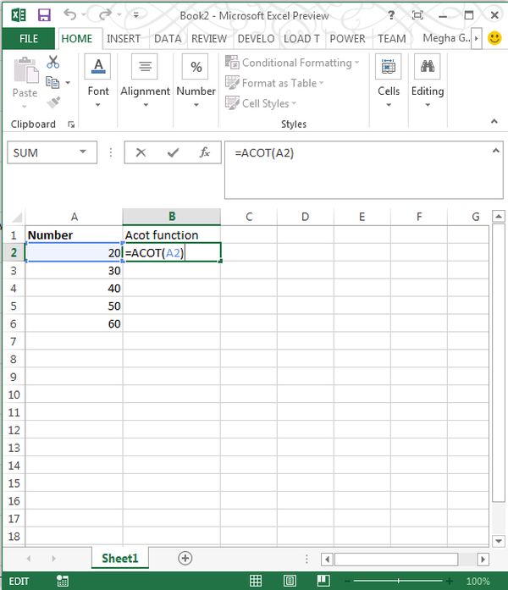The height and width of the screenshot is (590, 508).
Task: Switch to the REVIEW tab
Action: 209,38
